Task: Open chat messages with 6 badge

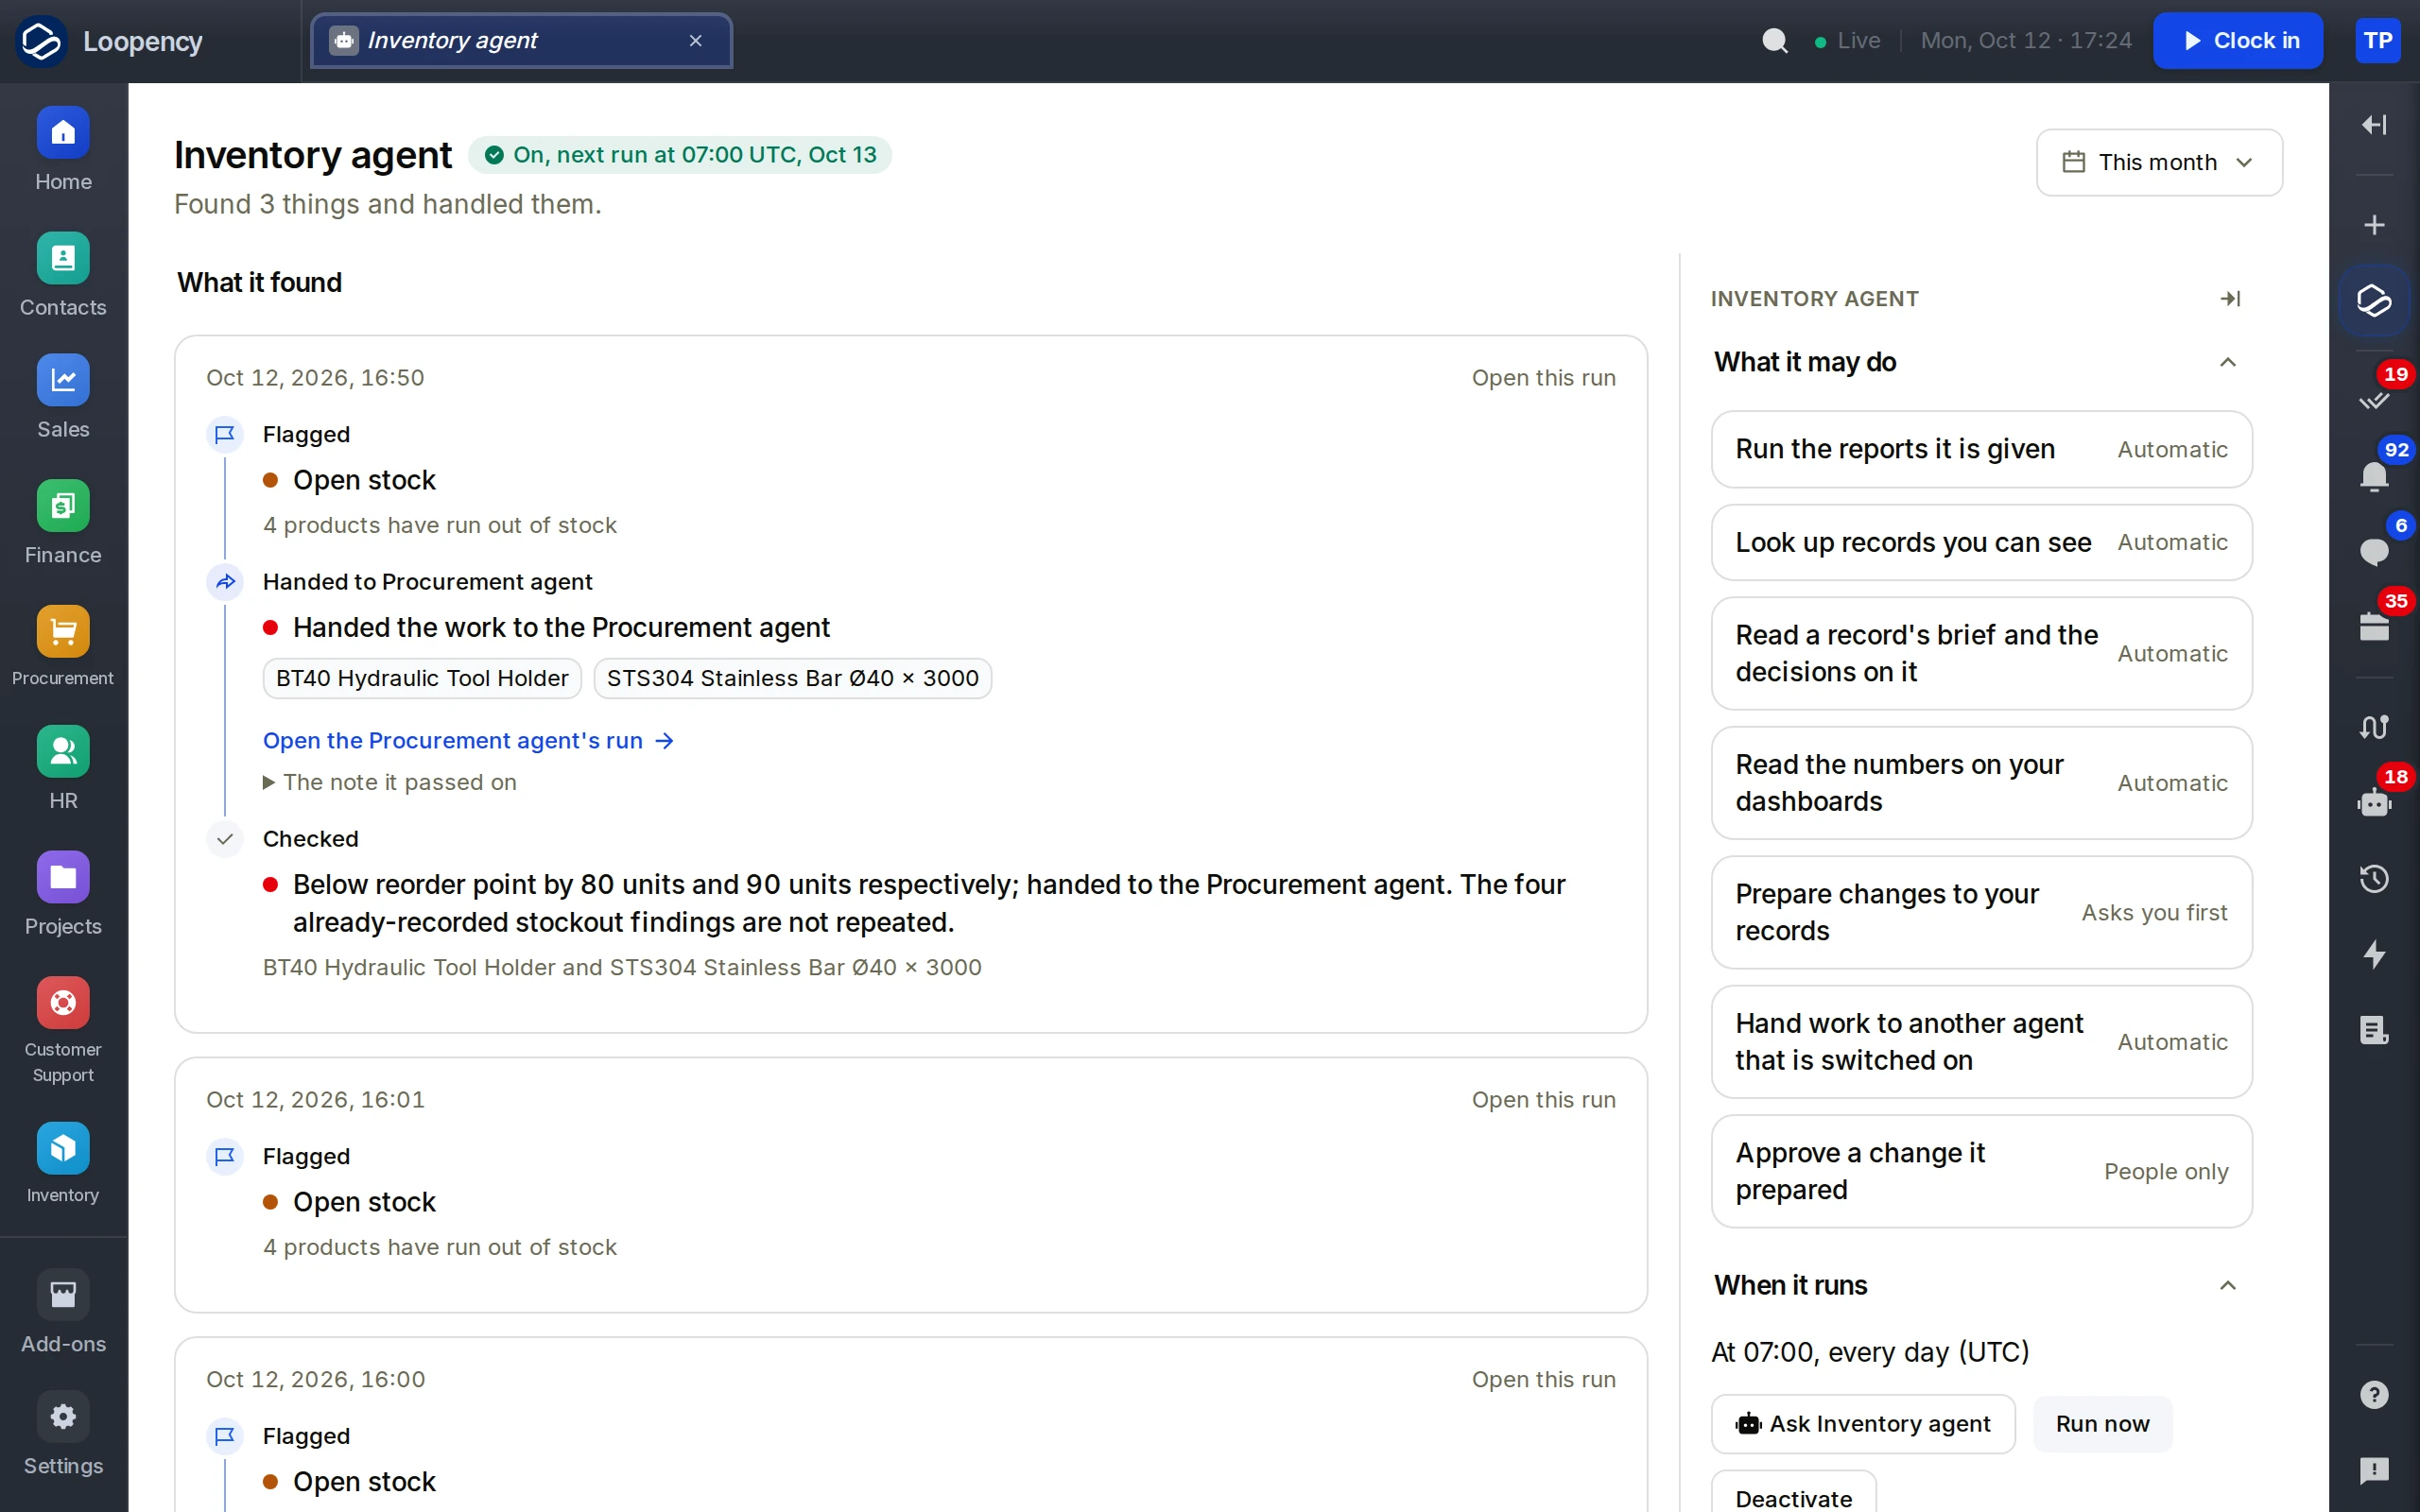Action: (2374, 551)
